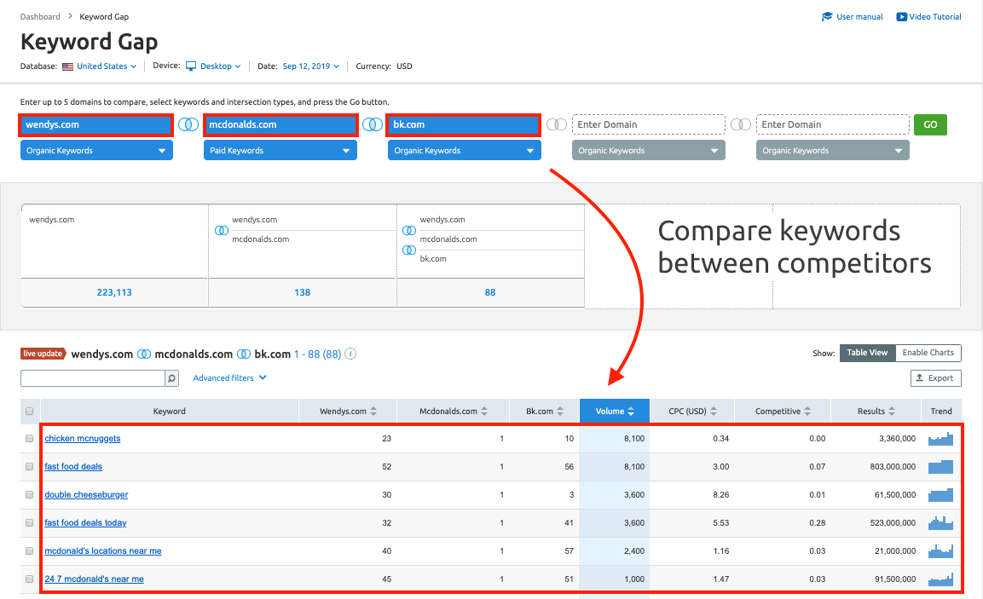Toggle intersection icon between wendys.com and mcdonalds.com fields
This screenshot has width=983, height=599.
[x=188, y=124]
